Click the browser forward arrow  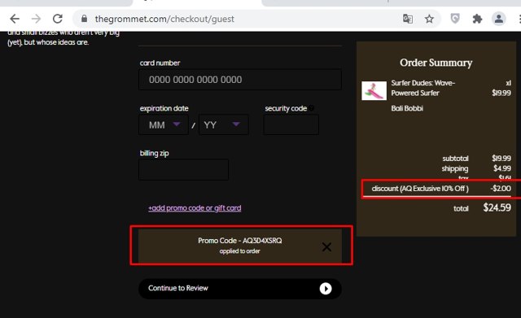[x=36, y=19]
